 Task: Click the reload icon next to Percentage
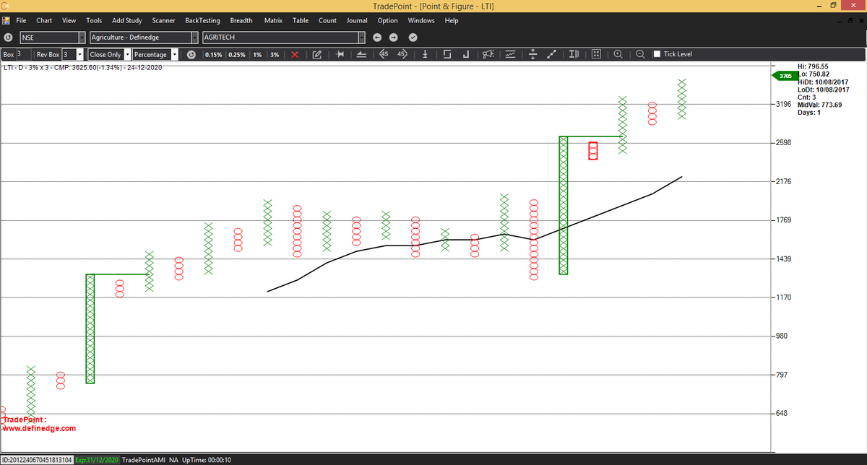point(191,54)
